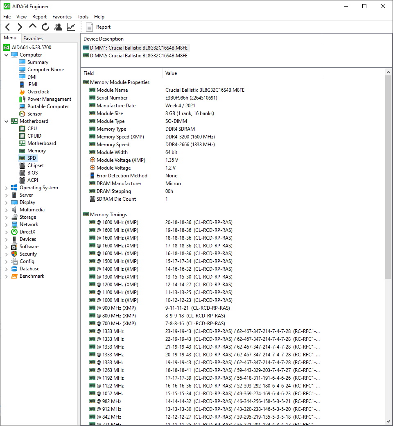Expand the Network node
Image resolution: width=393 pixels, height=426 pixels.
(6, 225)
